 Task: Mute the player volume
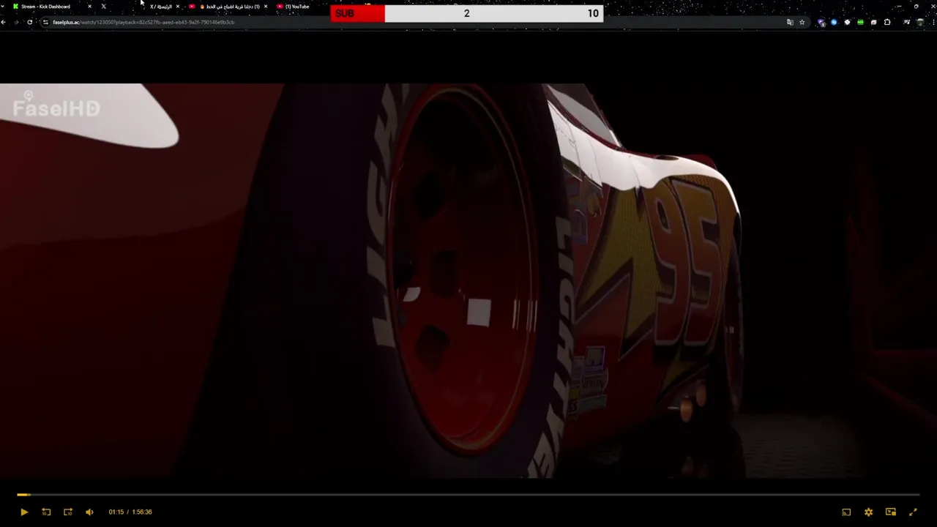click(89, 512)
